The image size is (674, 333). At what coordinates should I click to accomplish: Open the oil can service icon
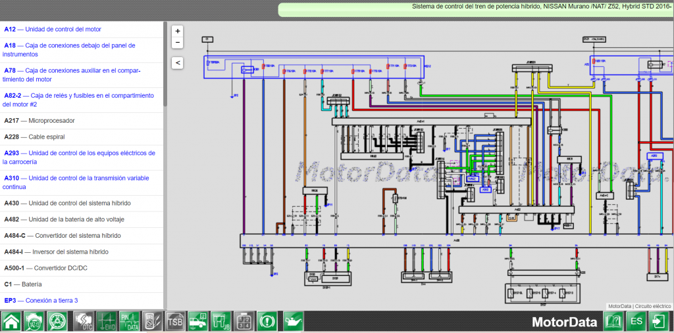point(294,321)
